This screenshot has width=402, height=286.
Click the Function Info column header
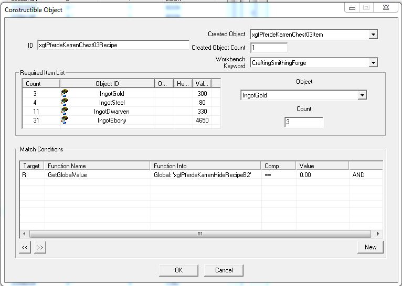[x=205, y=166]
